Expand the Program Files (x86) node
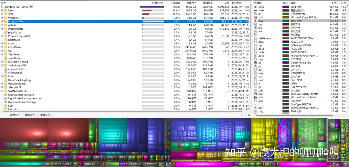This screenshot has width=349, height=167. point(2,36)
